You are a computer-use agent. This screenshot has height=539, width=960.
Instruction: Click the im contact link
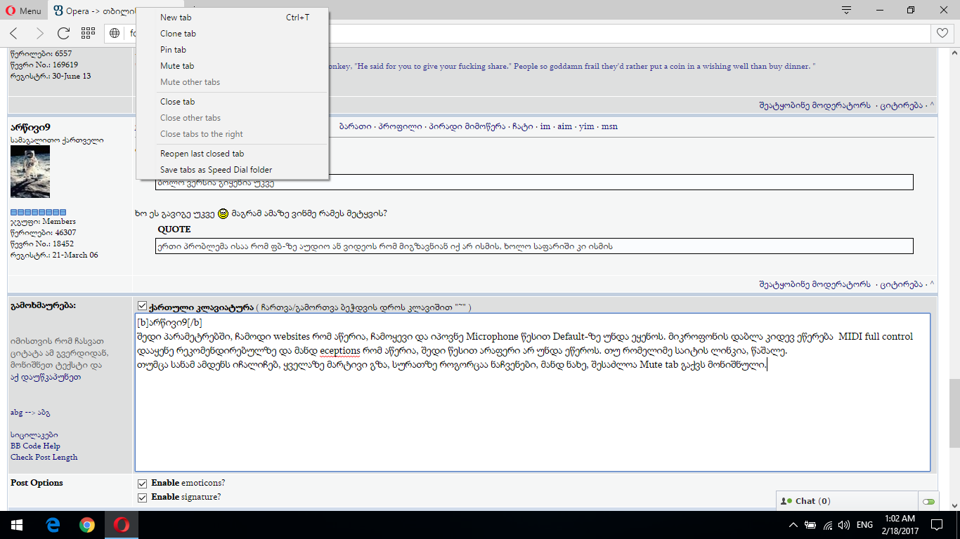(545, 126)
